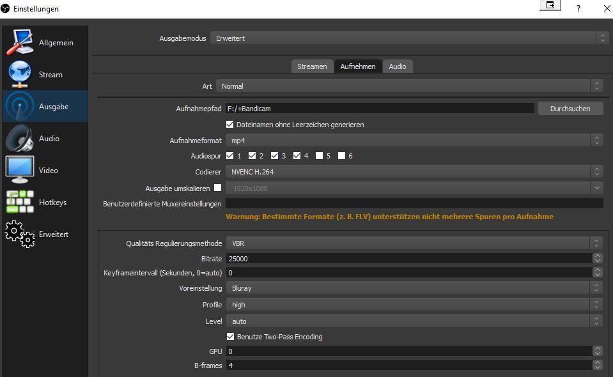Uncheck Audiospur 4

(297, 156)
